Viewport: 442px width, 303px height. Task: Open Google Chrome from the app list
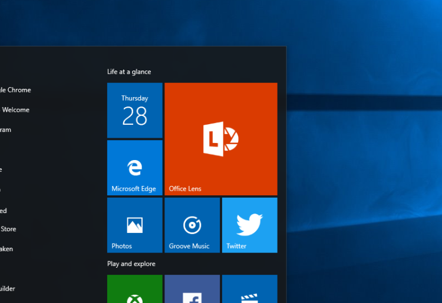pos(15,90)
